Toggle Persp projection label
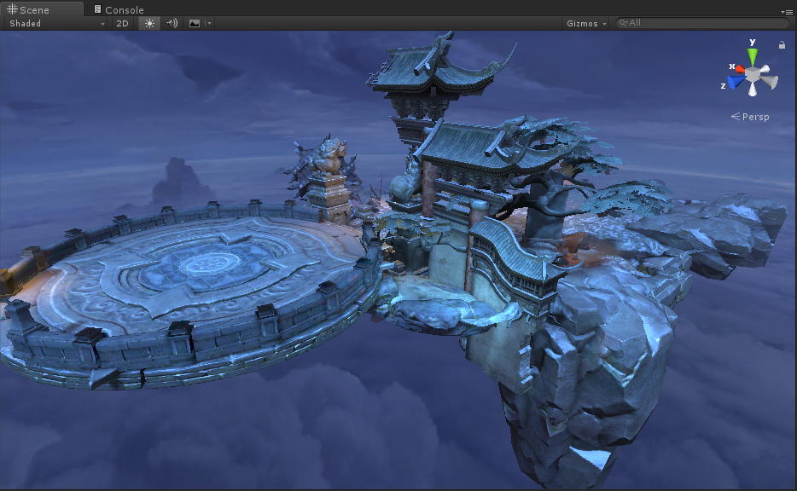Image resolution: width=797 pixels, height=491 pixels. click(x=750, y=117)
